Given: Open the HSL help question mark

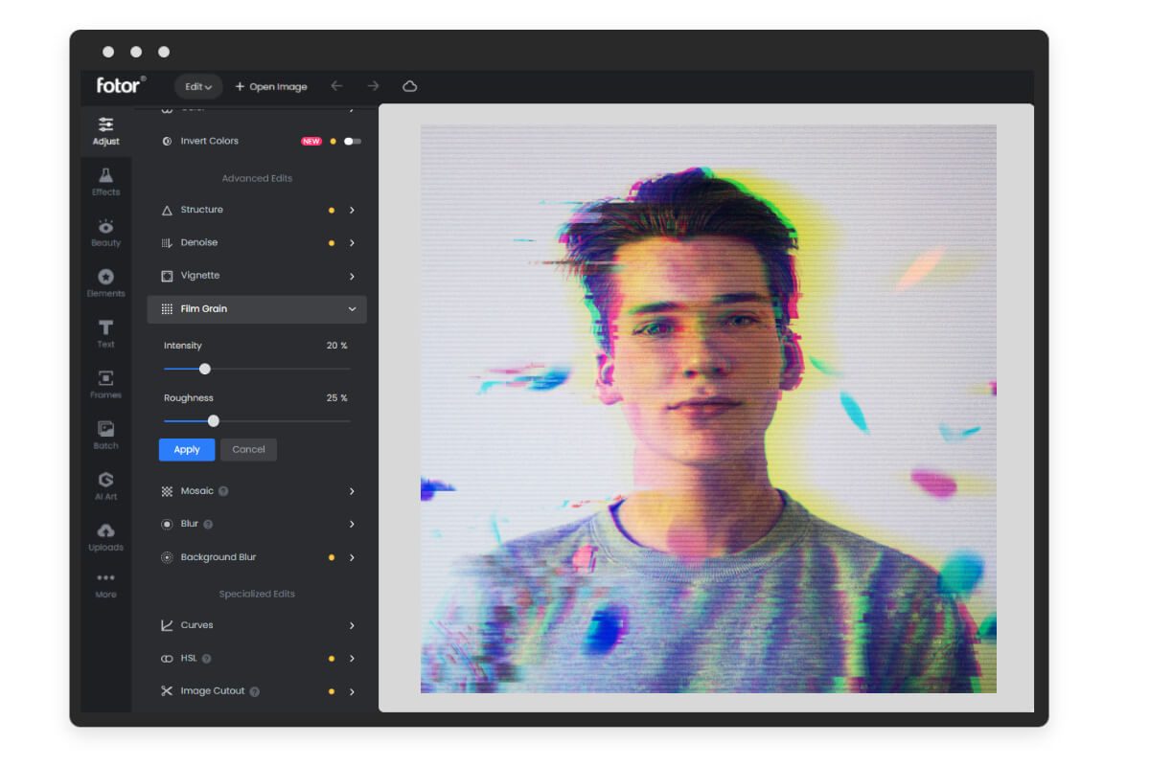Looking at the screenshot, I should pos(206,659).
